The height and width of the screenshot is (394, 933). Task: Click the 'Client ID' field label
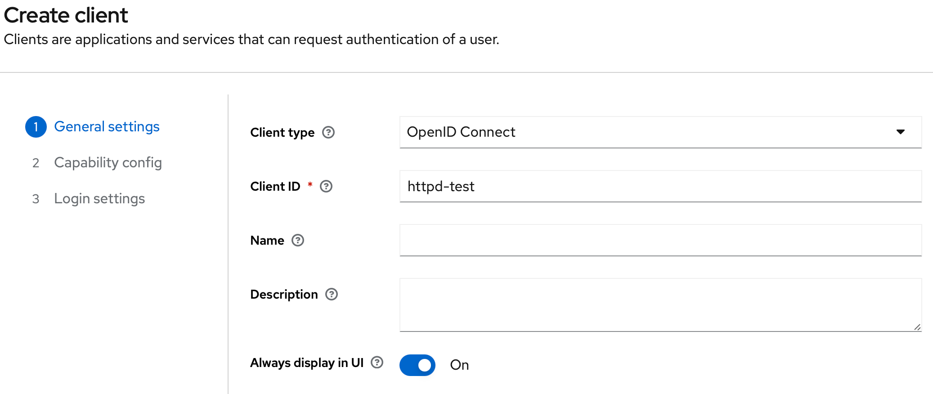(275, 186)
